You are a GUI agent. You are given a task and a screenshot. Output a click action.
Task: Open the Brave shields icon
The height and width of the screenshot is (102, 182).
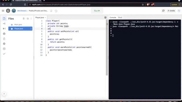pyautogui.click(x=148, y=5)
